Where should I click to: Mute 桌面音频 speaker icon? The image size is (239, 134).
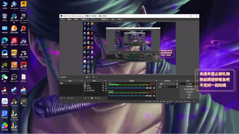click(151, 96)
